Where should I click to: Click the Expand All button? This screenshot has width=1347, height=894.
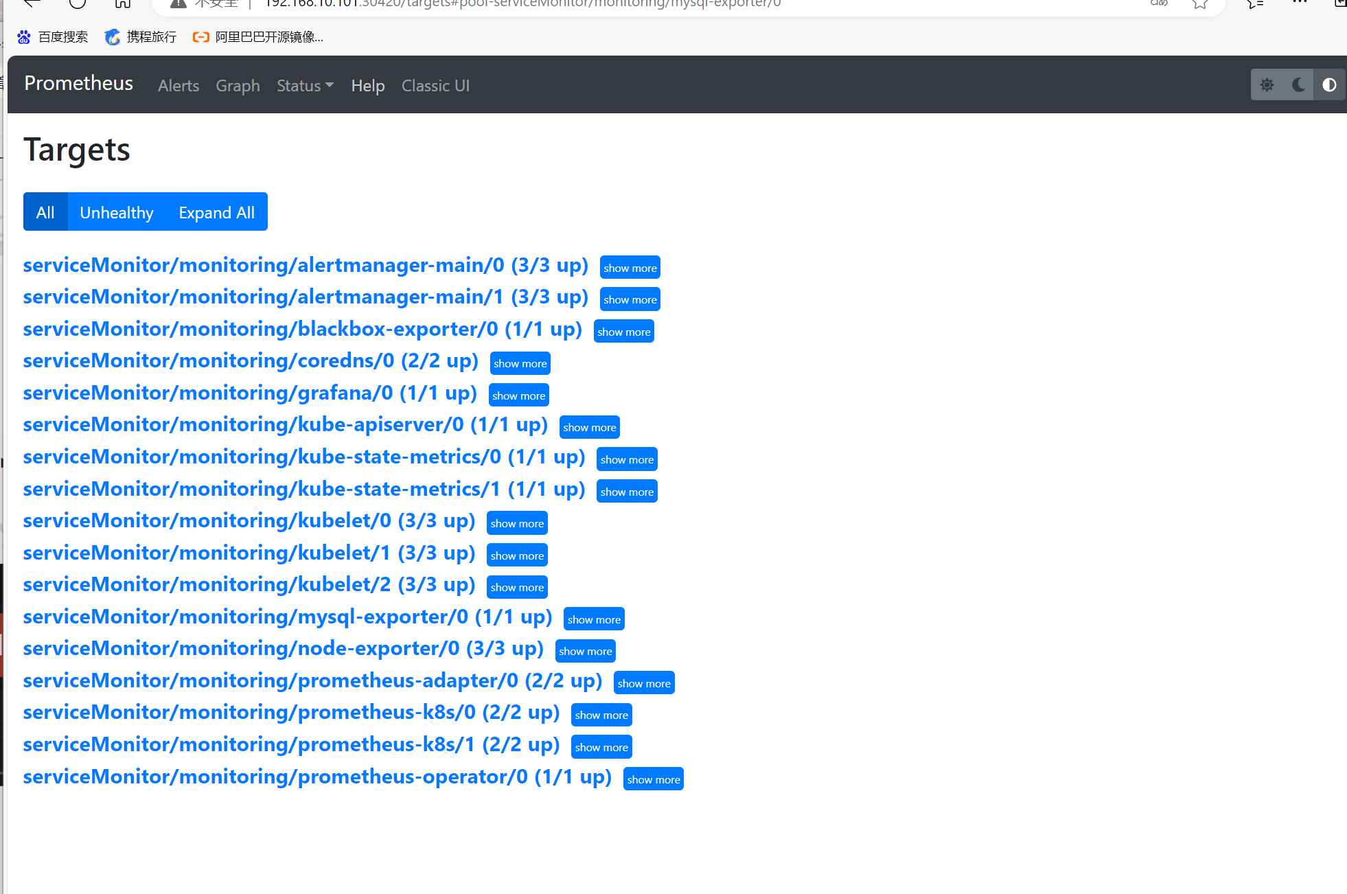pyautogui.click(x=217, y=212)
